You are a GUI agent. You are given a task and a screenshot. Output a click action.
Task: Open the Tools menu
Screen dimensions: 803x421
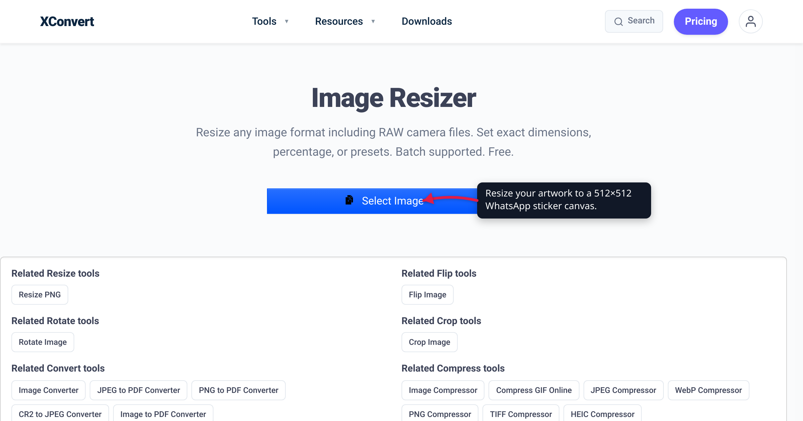click(264, 21)
